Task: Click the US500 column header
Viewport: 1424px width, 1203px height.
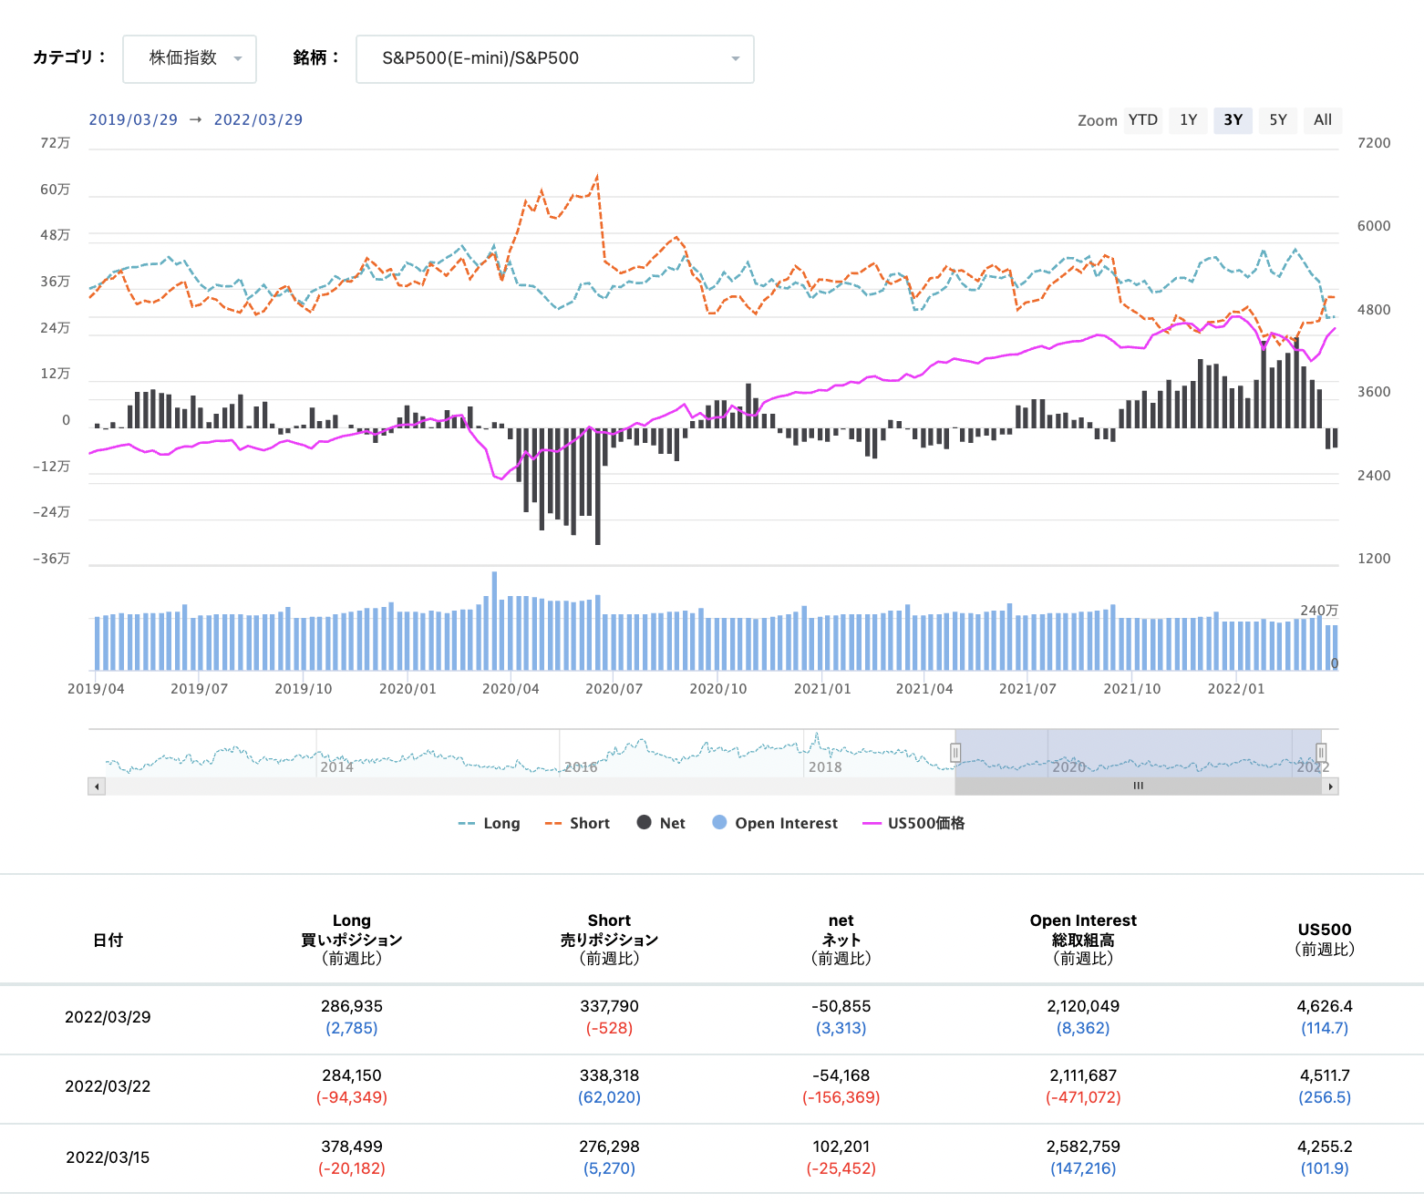Action: [x=1325, y=940]
